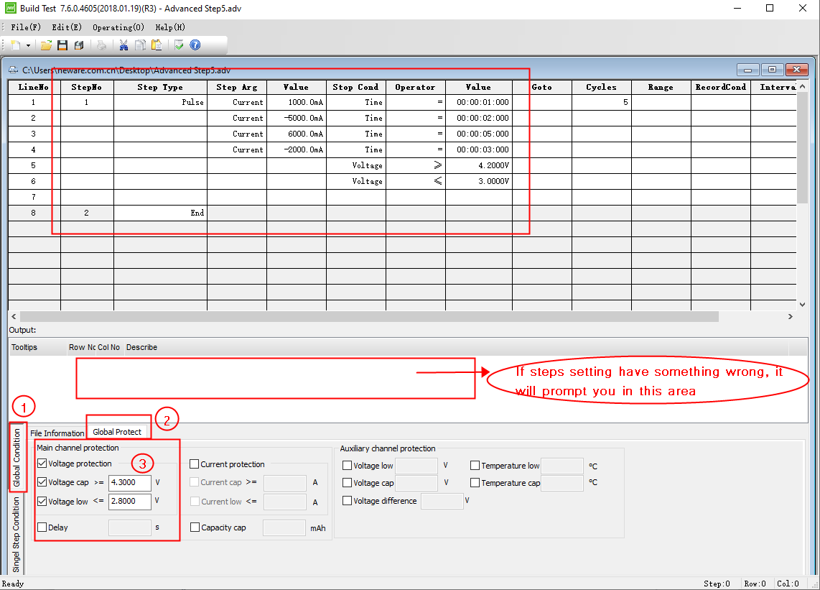Toggle main channel Voltage low <= checkbox
Viewport: 820px width, 590px height.
(x=42, y=501)
